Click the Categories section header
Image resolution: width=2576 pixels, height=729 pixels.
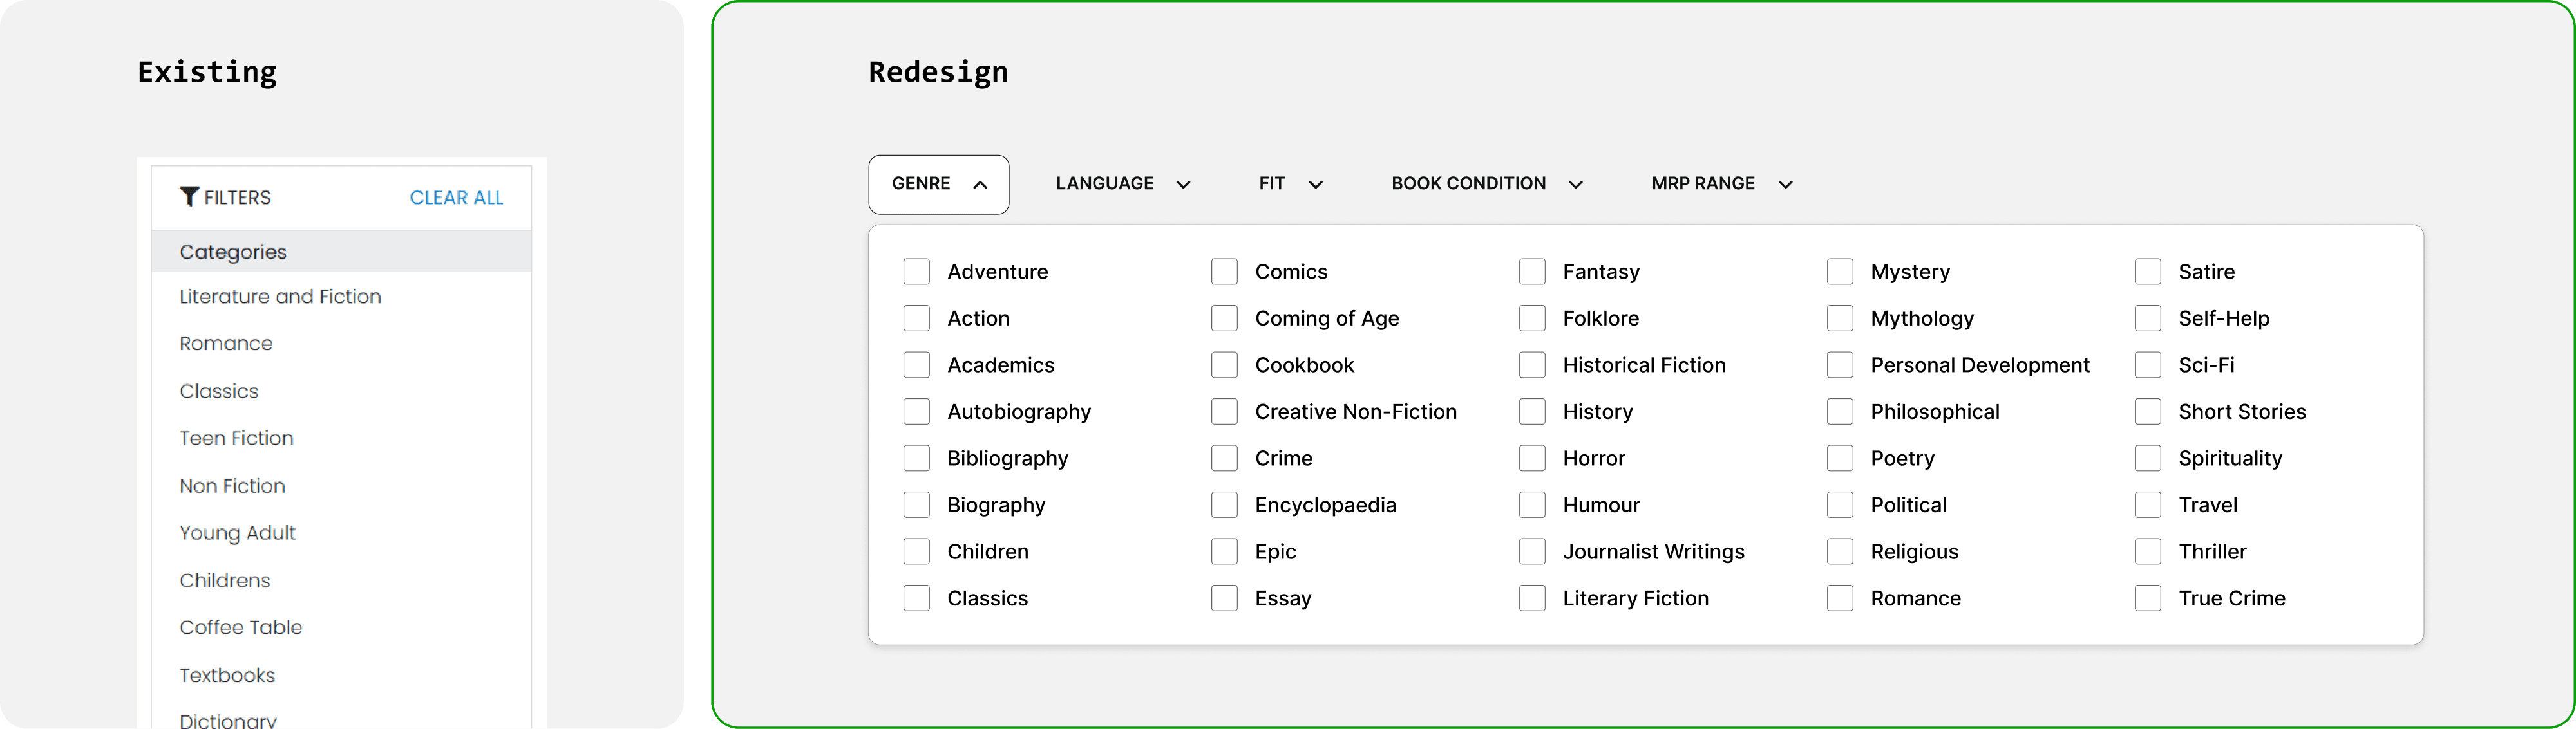click(233, 252)
